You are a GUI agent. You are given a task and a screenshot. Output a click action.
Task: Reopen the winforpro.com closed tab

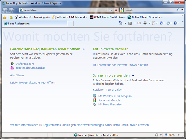tap(25, 64)
